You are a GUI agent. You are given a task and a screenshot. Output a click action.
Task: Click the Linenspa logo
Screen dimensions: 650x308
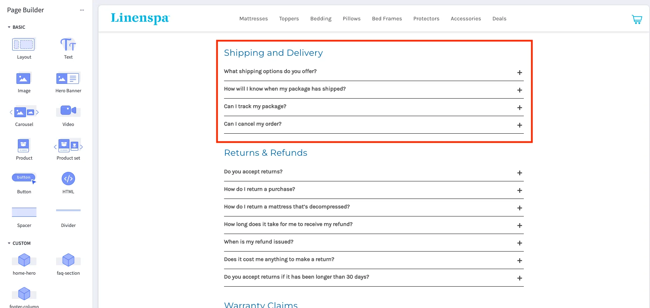pyautogui.click(x=140, y=18)
